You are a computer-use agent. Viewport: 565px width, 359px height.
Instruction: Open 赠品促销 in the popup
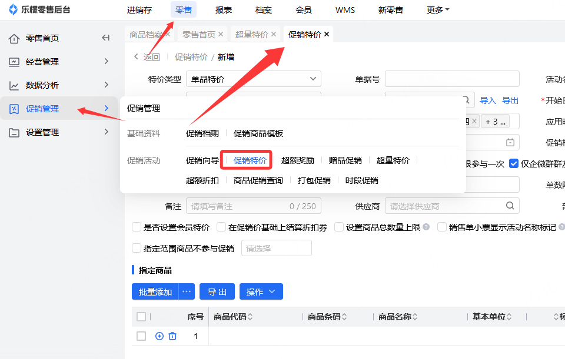coord(345,160)
